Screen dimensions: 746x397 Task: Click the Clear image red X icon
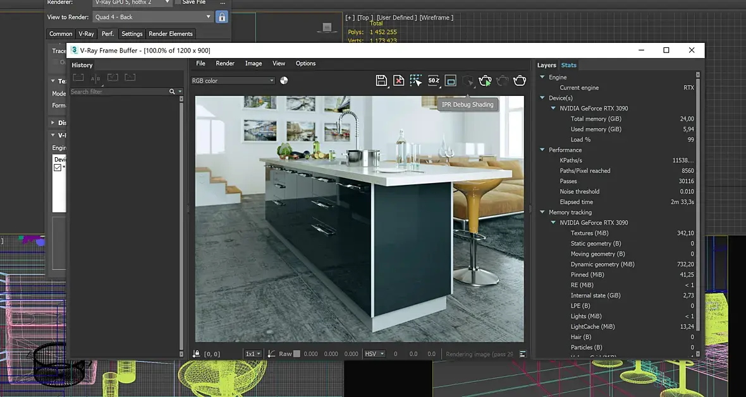click(x=398, y=80)
